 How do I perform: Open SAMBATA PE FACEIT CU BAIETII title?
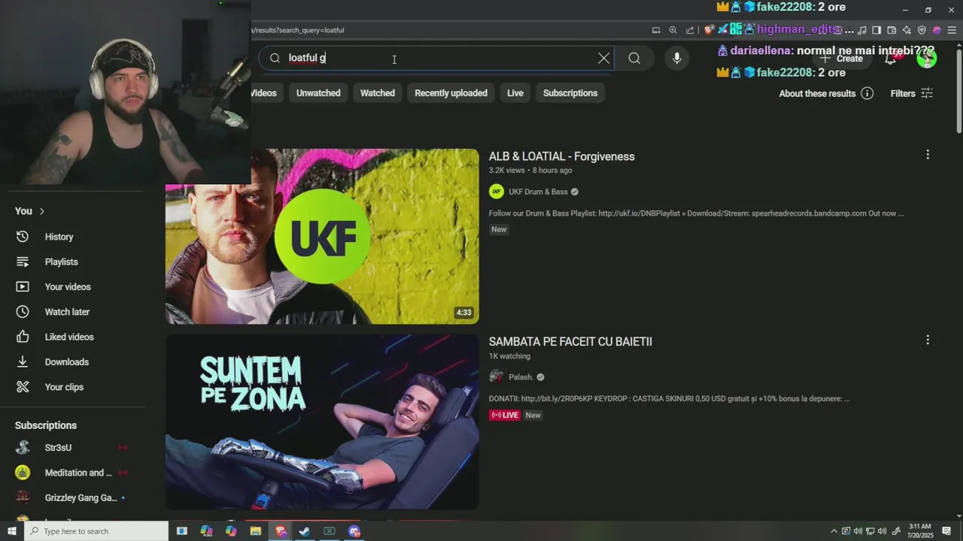click(570, 342)
